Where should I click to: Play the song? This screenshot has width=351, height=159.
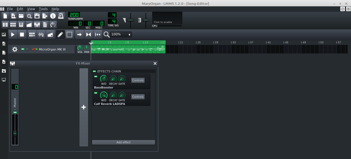click(13, 35)
